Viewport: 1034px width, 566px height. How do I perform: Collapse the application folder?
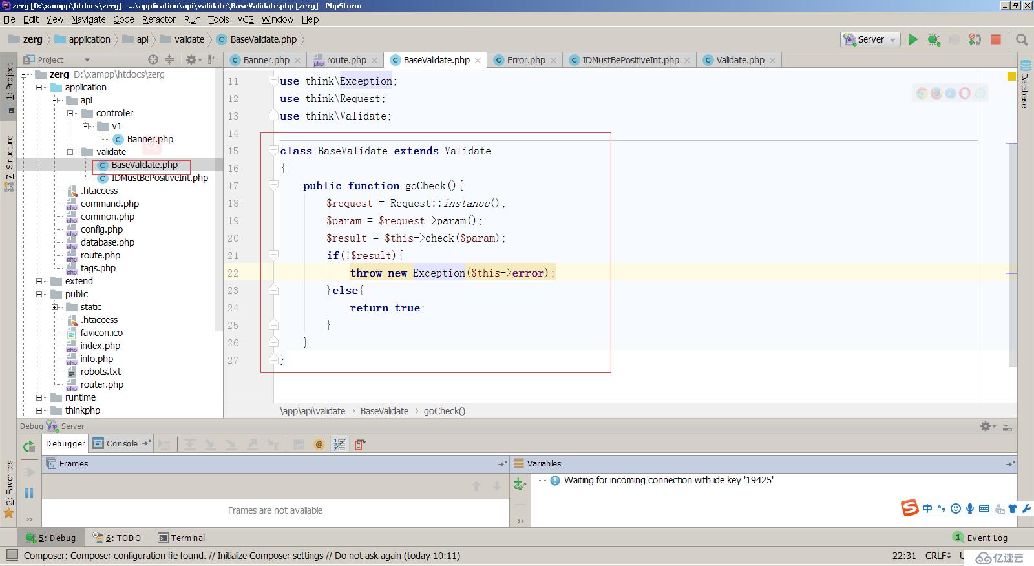pos(39,87)
